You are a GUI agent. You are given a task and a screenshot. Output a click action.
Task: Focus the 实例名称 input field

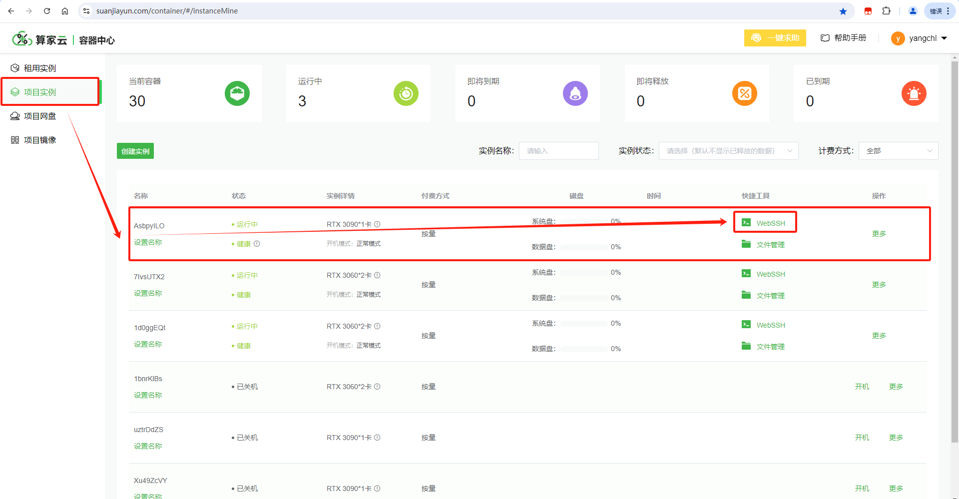559,151
